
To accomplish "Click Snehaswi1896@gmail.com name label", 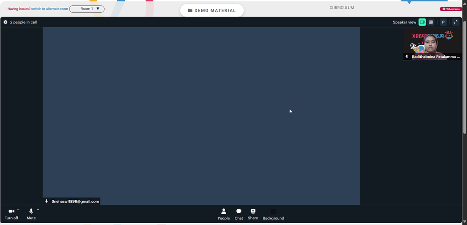I will (75, 202).
